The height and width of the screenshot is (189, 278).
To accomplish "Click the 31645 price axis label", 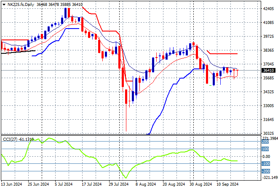I will click(x=268, y=120).
